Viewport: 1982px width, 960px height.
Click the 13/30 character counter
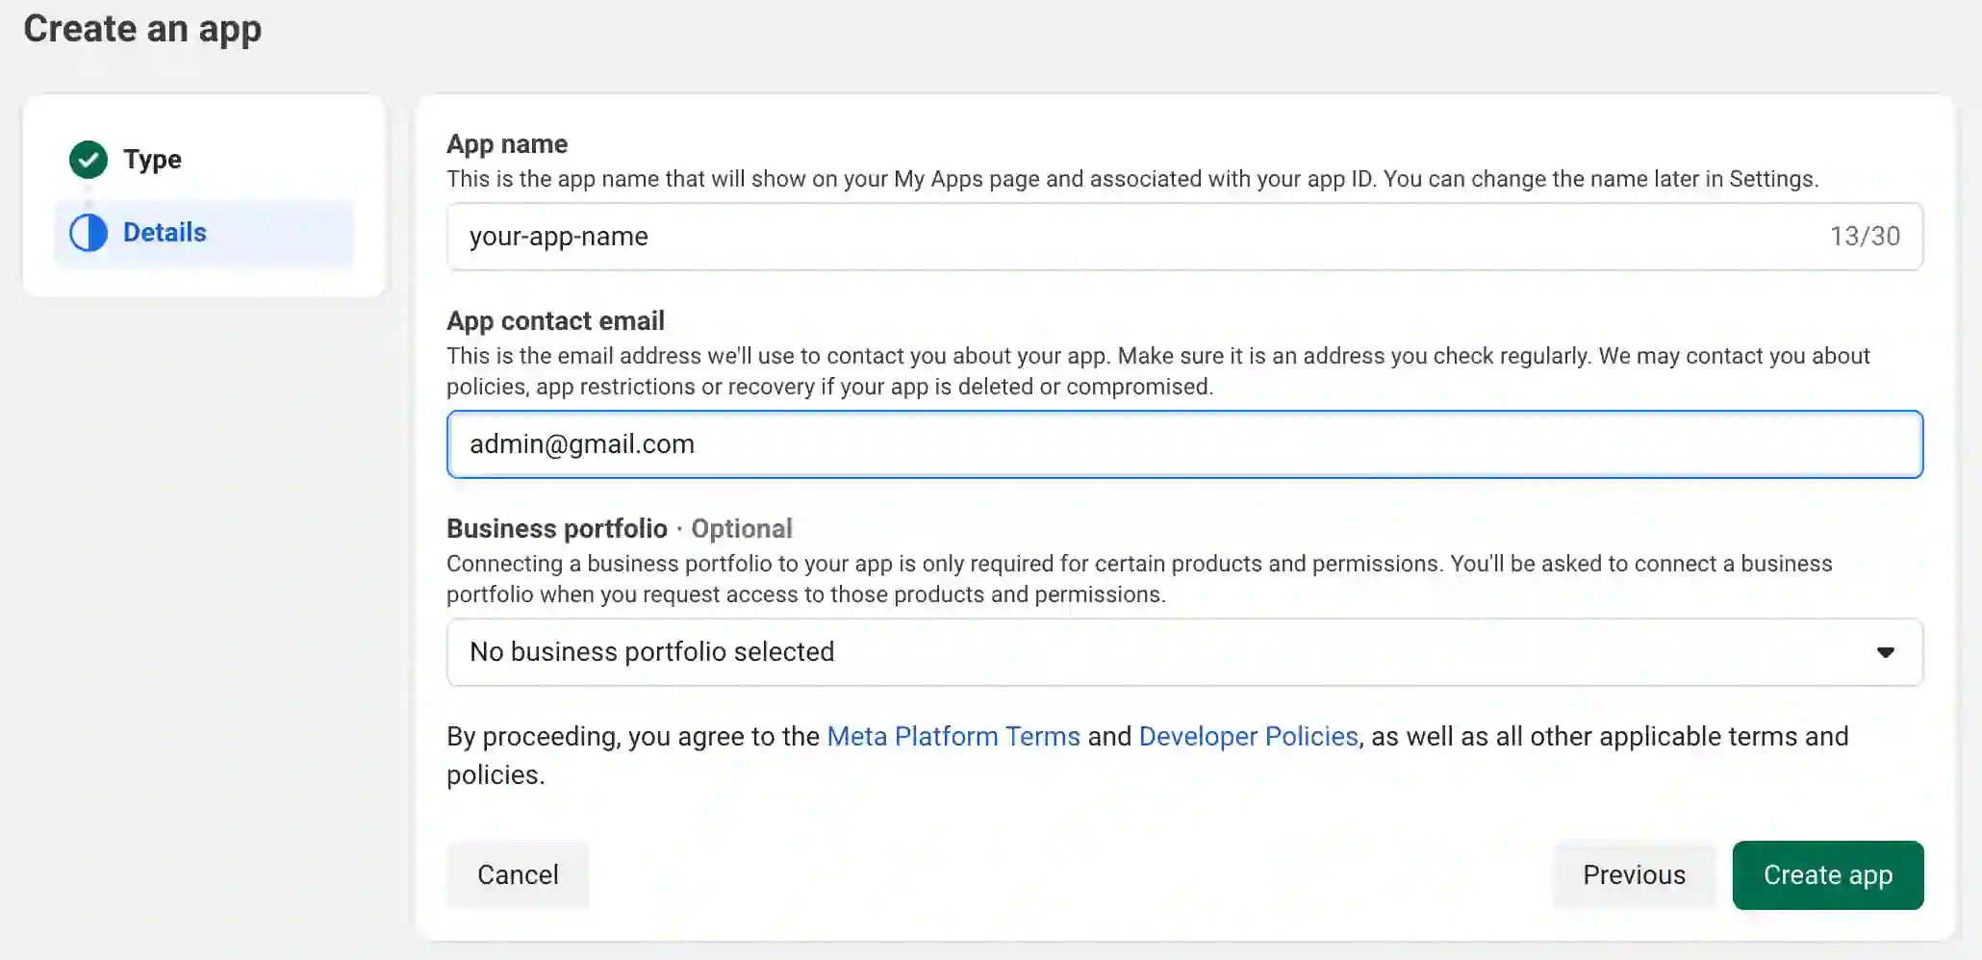pos(1866,236)
